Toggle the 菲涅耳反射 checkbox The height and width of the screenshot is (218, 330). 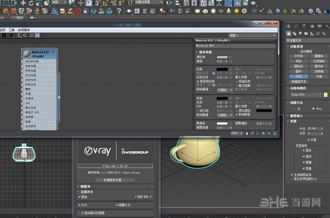[198, 81]
